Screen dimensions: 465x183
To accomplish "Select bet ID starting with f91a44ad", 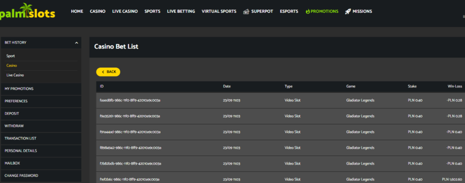I will (x=130, y=132).
